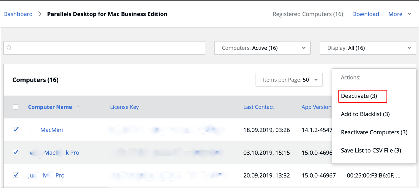
Task: Uncheck the MacMini row checkbox
Action: tap(16, 130)
